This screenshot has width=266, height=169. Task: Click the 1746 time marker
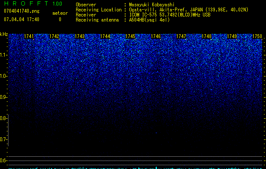point(156,36)
